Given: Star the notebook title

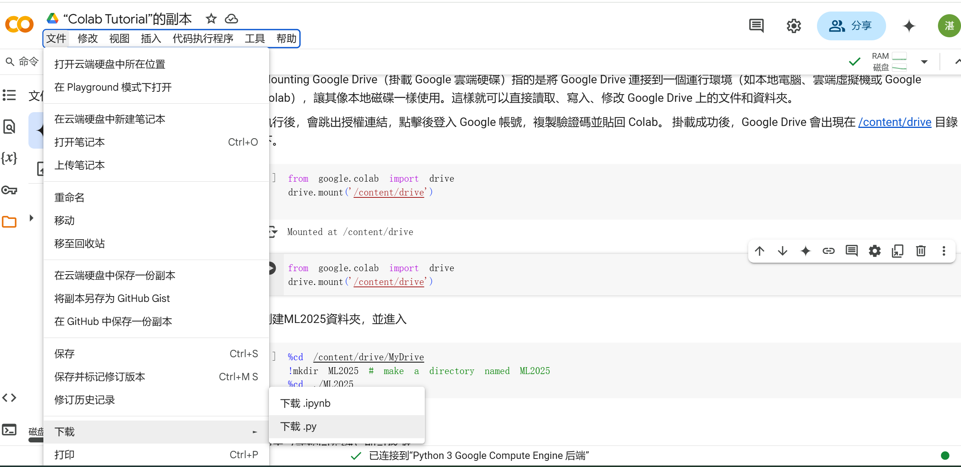Looking at the screenshot, I should tap(211, 19).
